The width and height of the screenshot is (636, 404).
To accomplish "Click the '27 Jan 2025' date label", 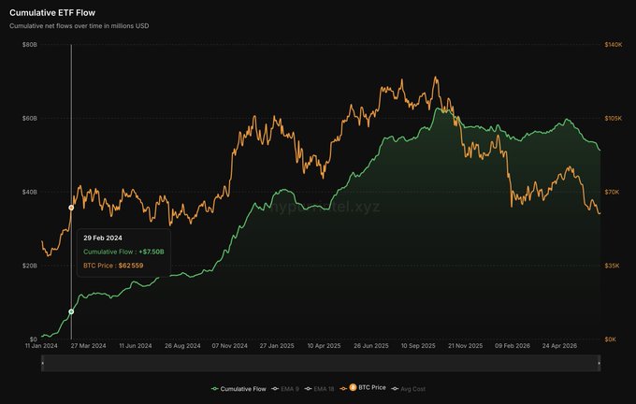I will pyautogui.click(x=277, y=346).
